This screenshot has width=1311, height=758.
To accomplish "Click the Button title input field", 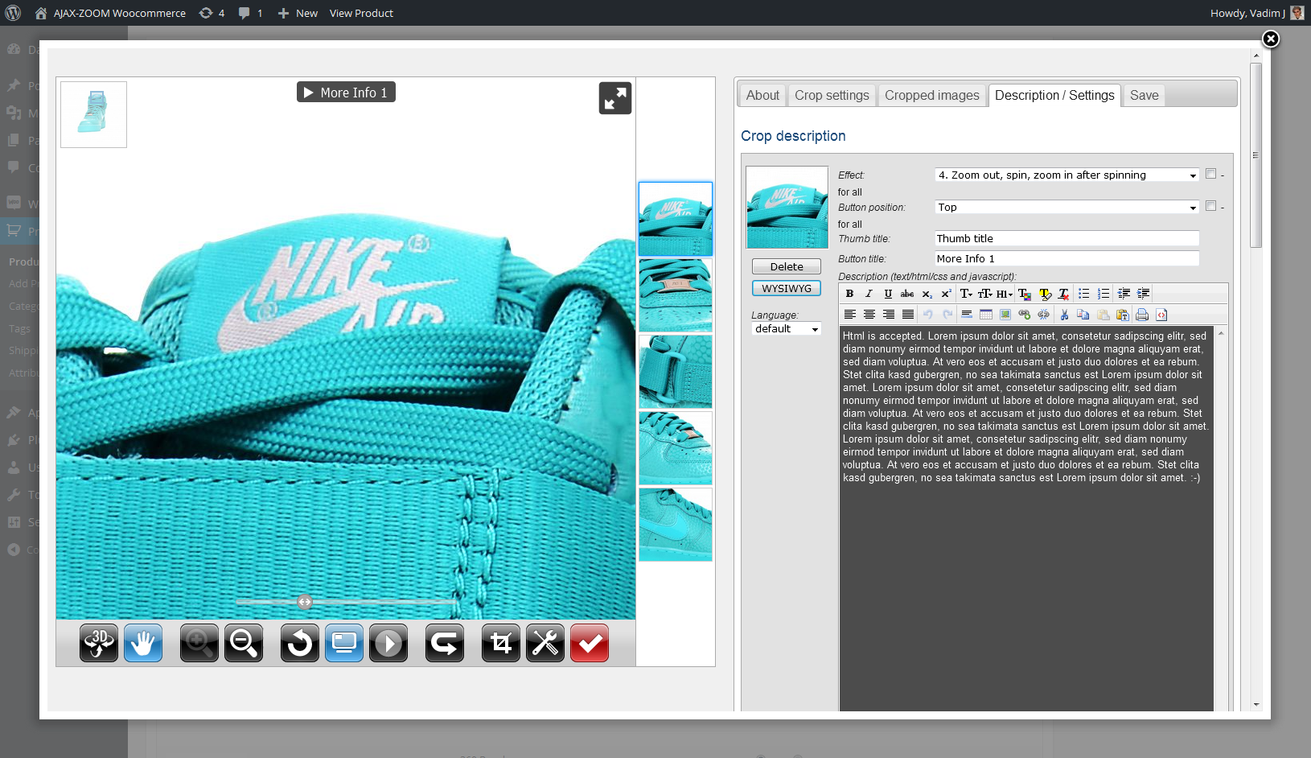I will point(1066,258).
